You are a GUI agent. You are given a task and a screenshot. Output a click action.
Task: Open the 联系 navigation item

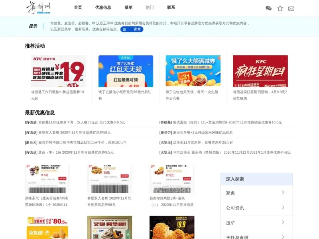pyautogui.click(x=171, y=8)
